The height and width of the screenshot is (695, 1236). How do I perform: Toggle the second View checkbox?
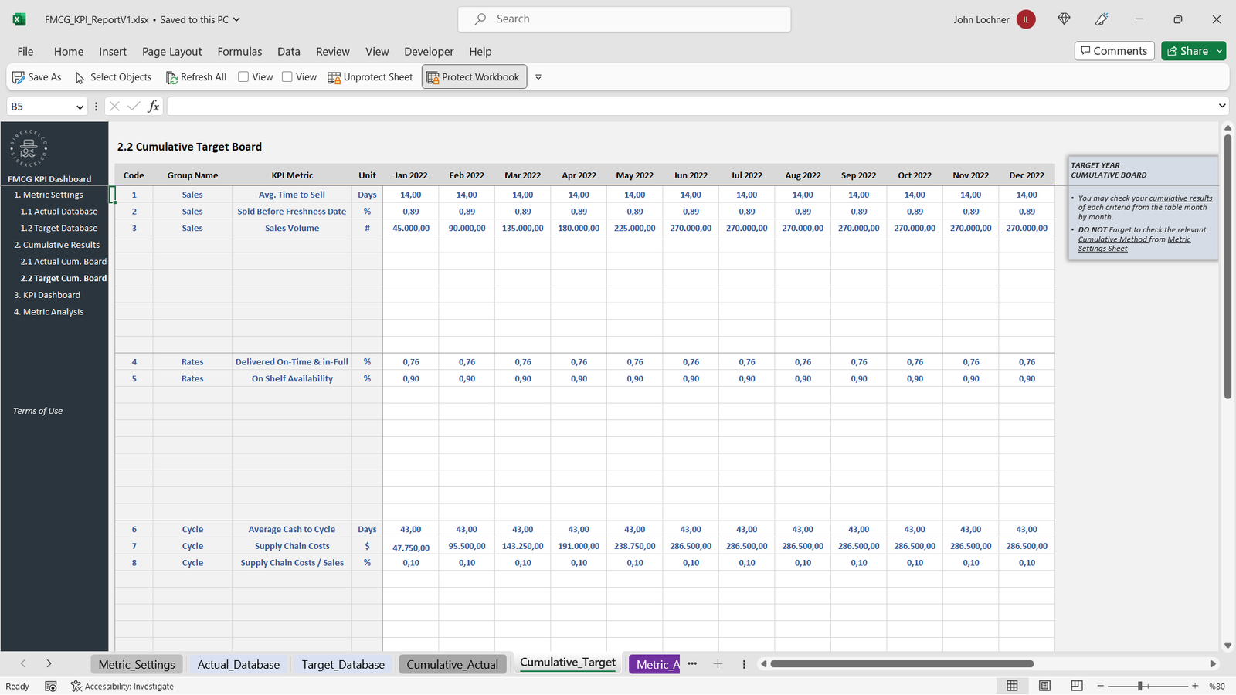[287, 76]
